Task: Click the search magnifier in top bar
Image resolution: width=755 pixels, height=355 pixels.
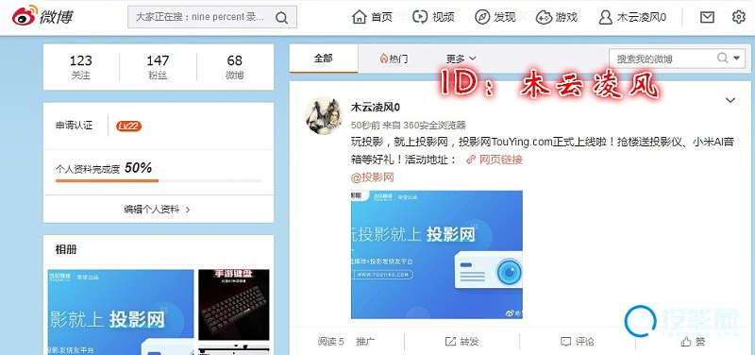Action: click(x=281, y=18)
